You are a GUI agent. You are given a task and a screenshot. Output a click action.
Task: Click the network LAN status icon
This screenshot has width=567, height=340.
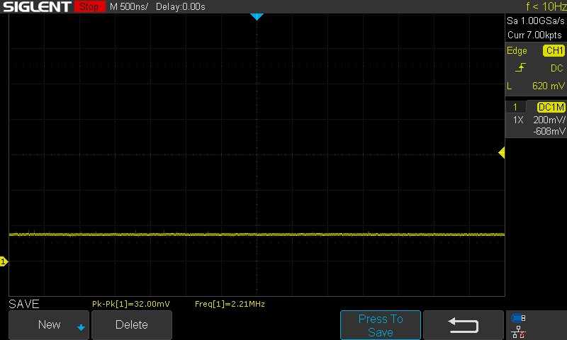(x=519, y=331)
